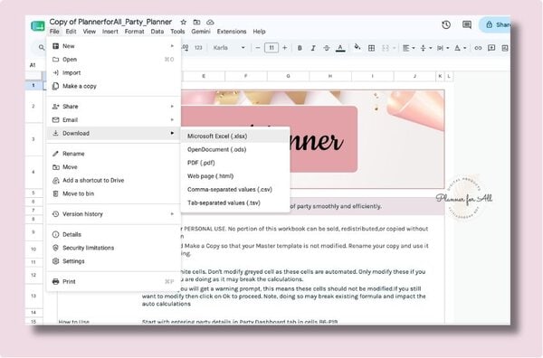Open text rotation dropdown
The image size is (543, 358).
click(x=461, y=48)
